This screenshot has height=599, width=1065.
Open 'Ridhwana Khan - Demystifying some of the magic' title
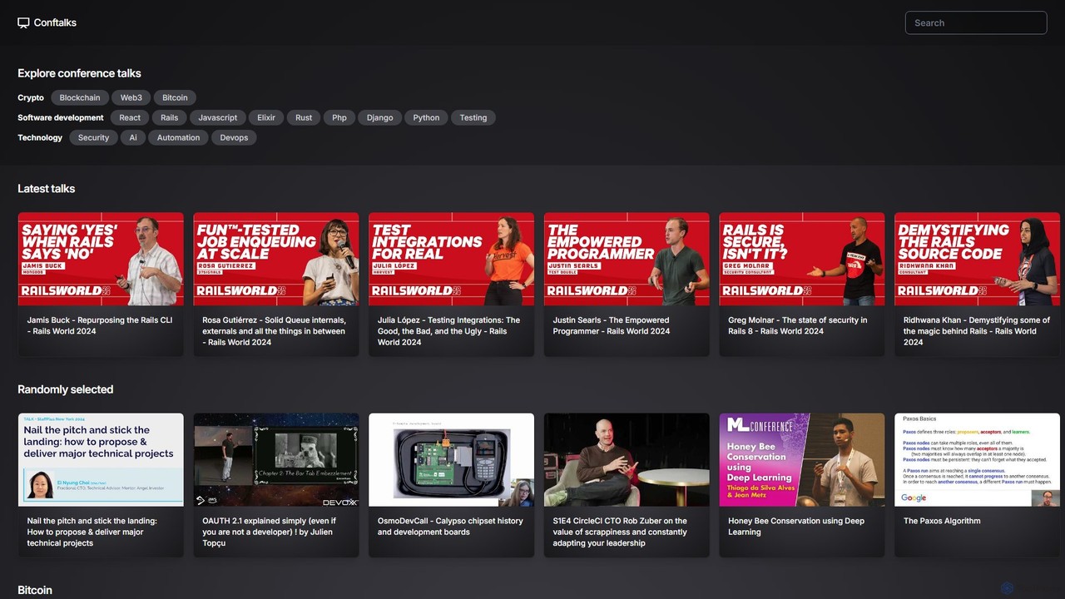[x=977, y=331]
